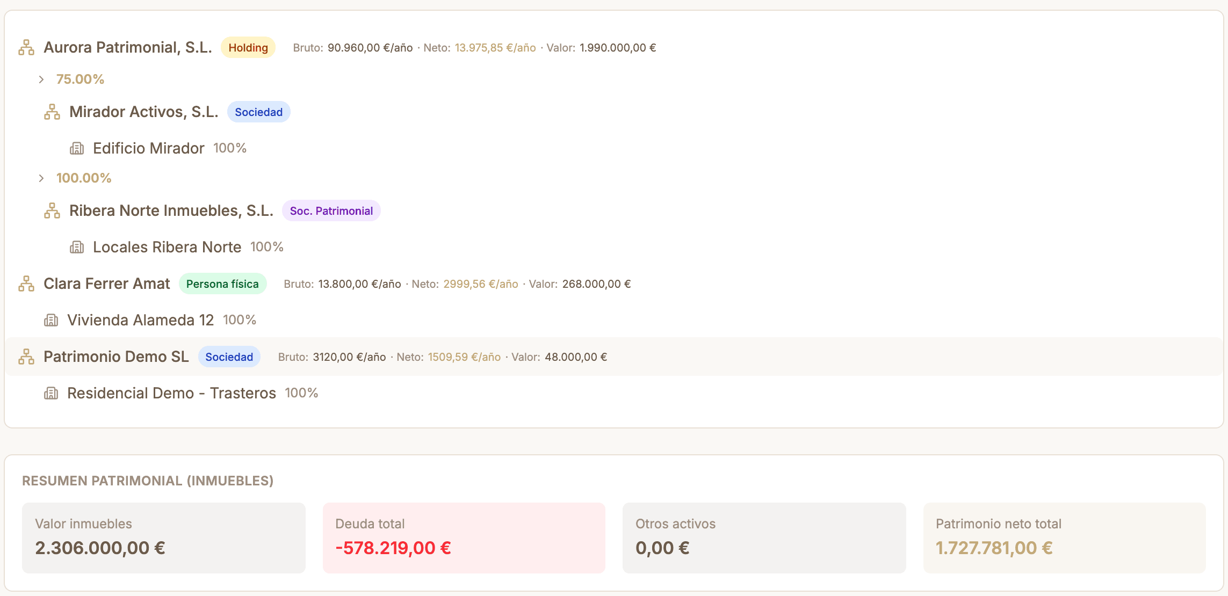
Task: Select the Holding badge on Aurora Patrimonial
Action: (248, 47)
